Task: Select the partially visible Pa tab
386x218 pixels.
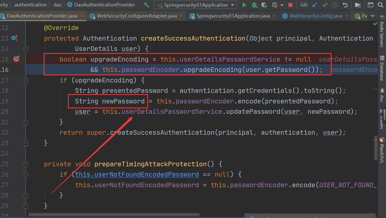Action: (x=361, y=16)
